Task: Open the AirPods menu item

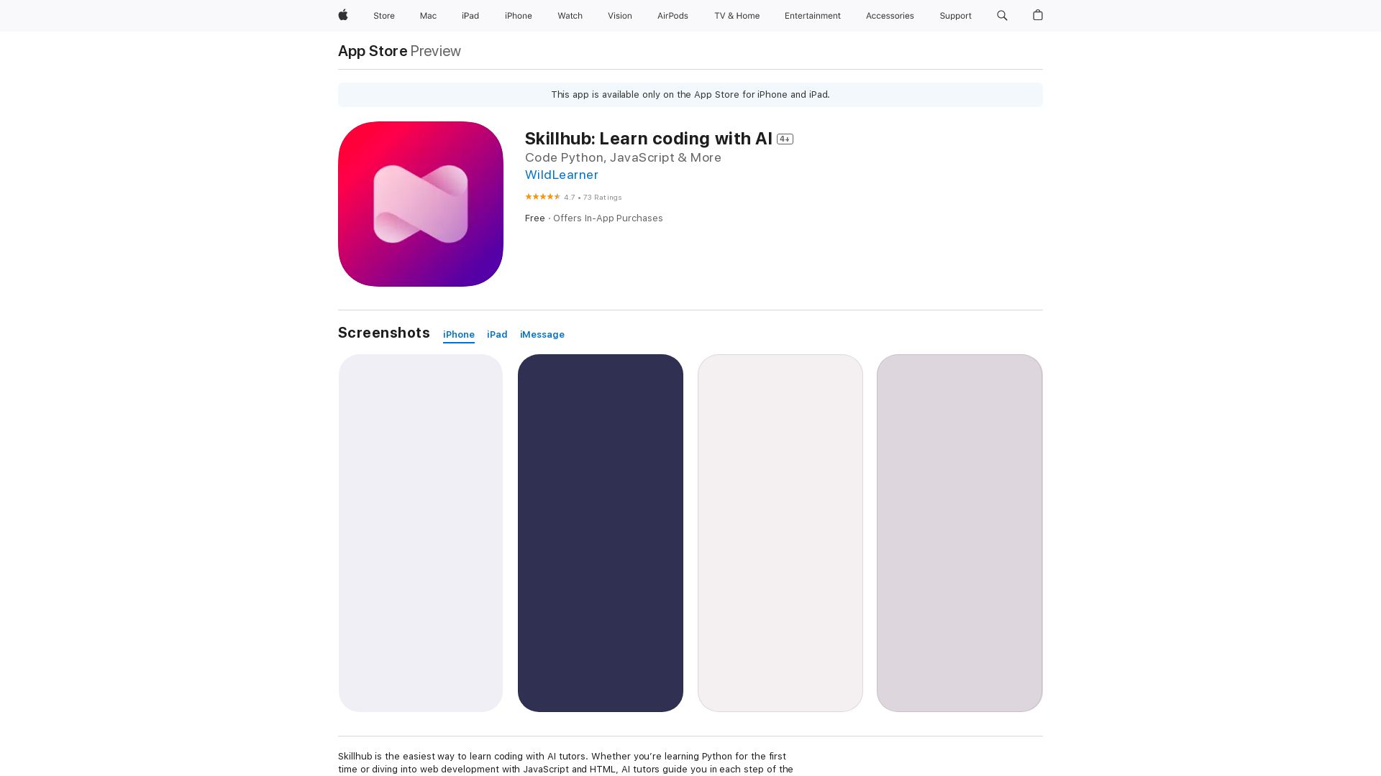Action: [673, 16]
